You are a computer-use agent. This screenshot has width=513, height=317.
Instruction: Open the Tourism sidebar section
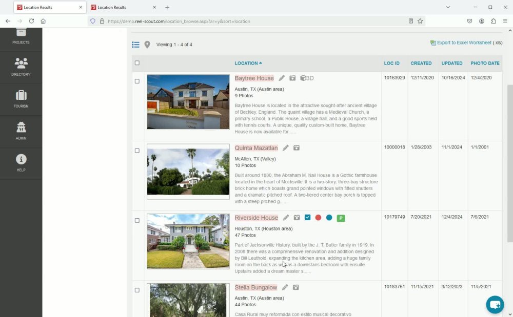[x=21, y=99]
